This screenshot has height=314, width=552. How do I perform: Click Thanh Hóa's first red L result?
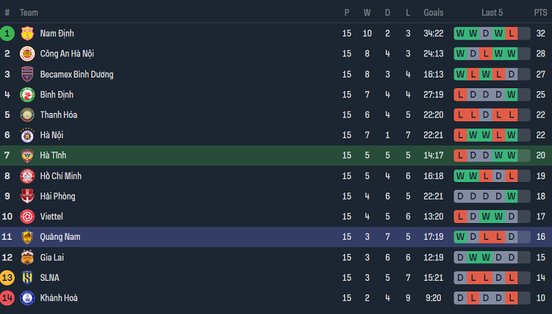tap(461, 115)
